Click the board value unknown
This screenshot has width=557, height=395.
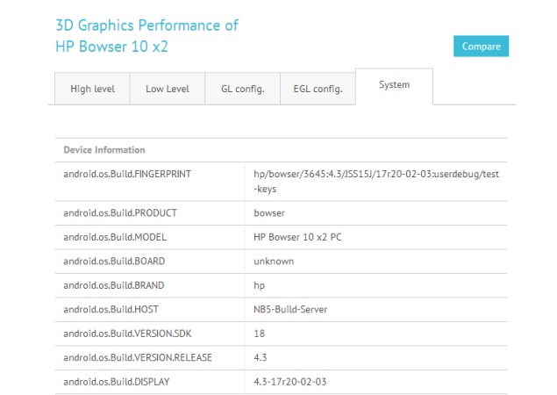click(274, 262)
